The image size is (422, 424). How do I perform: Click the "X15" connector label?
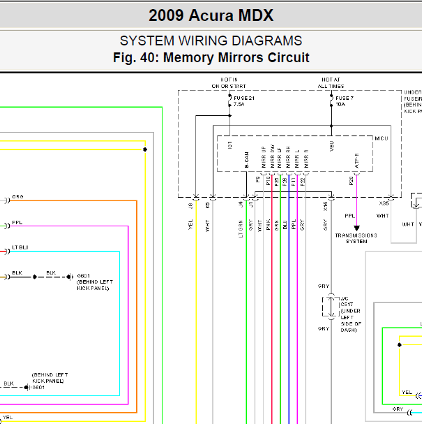coord(325,206)
